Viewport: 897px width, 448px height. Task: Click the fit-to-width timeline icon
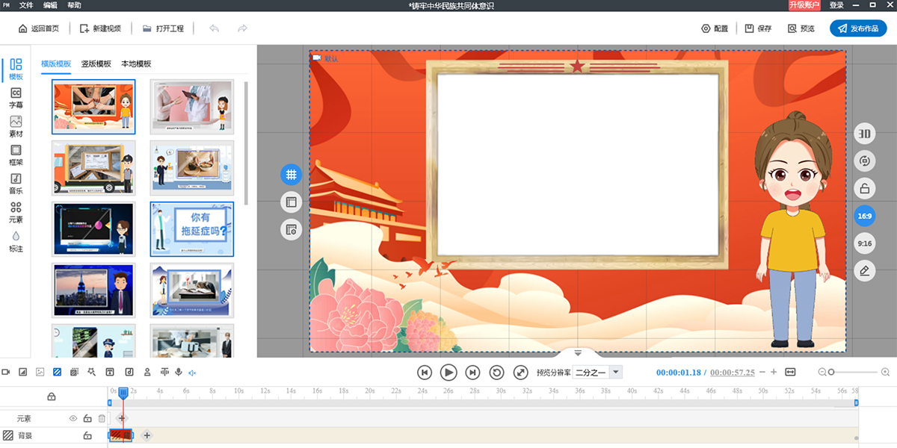(790, 372)
